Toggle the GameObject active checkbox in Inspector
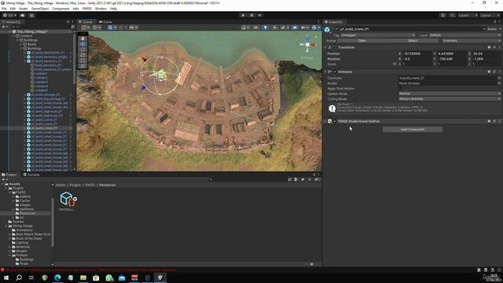Viewport: 503px width, 283px height. [x=336, y=29]
